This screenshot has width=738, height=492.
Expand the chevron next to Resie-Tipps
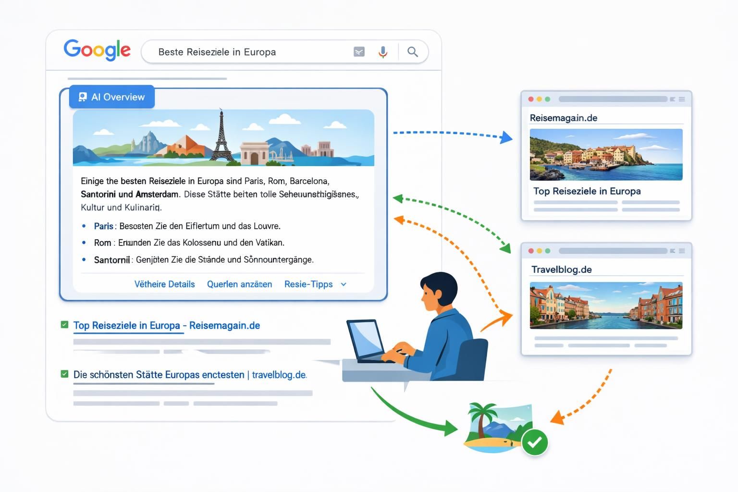344,284
